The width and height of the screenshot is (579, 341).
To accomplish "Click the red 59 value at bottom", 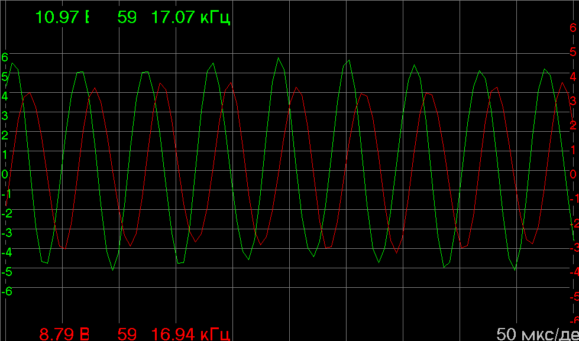I will 127,334.
